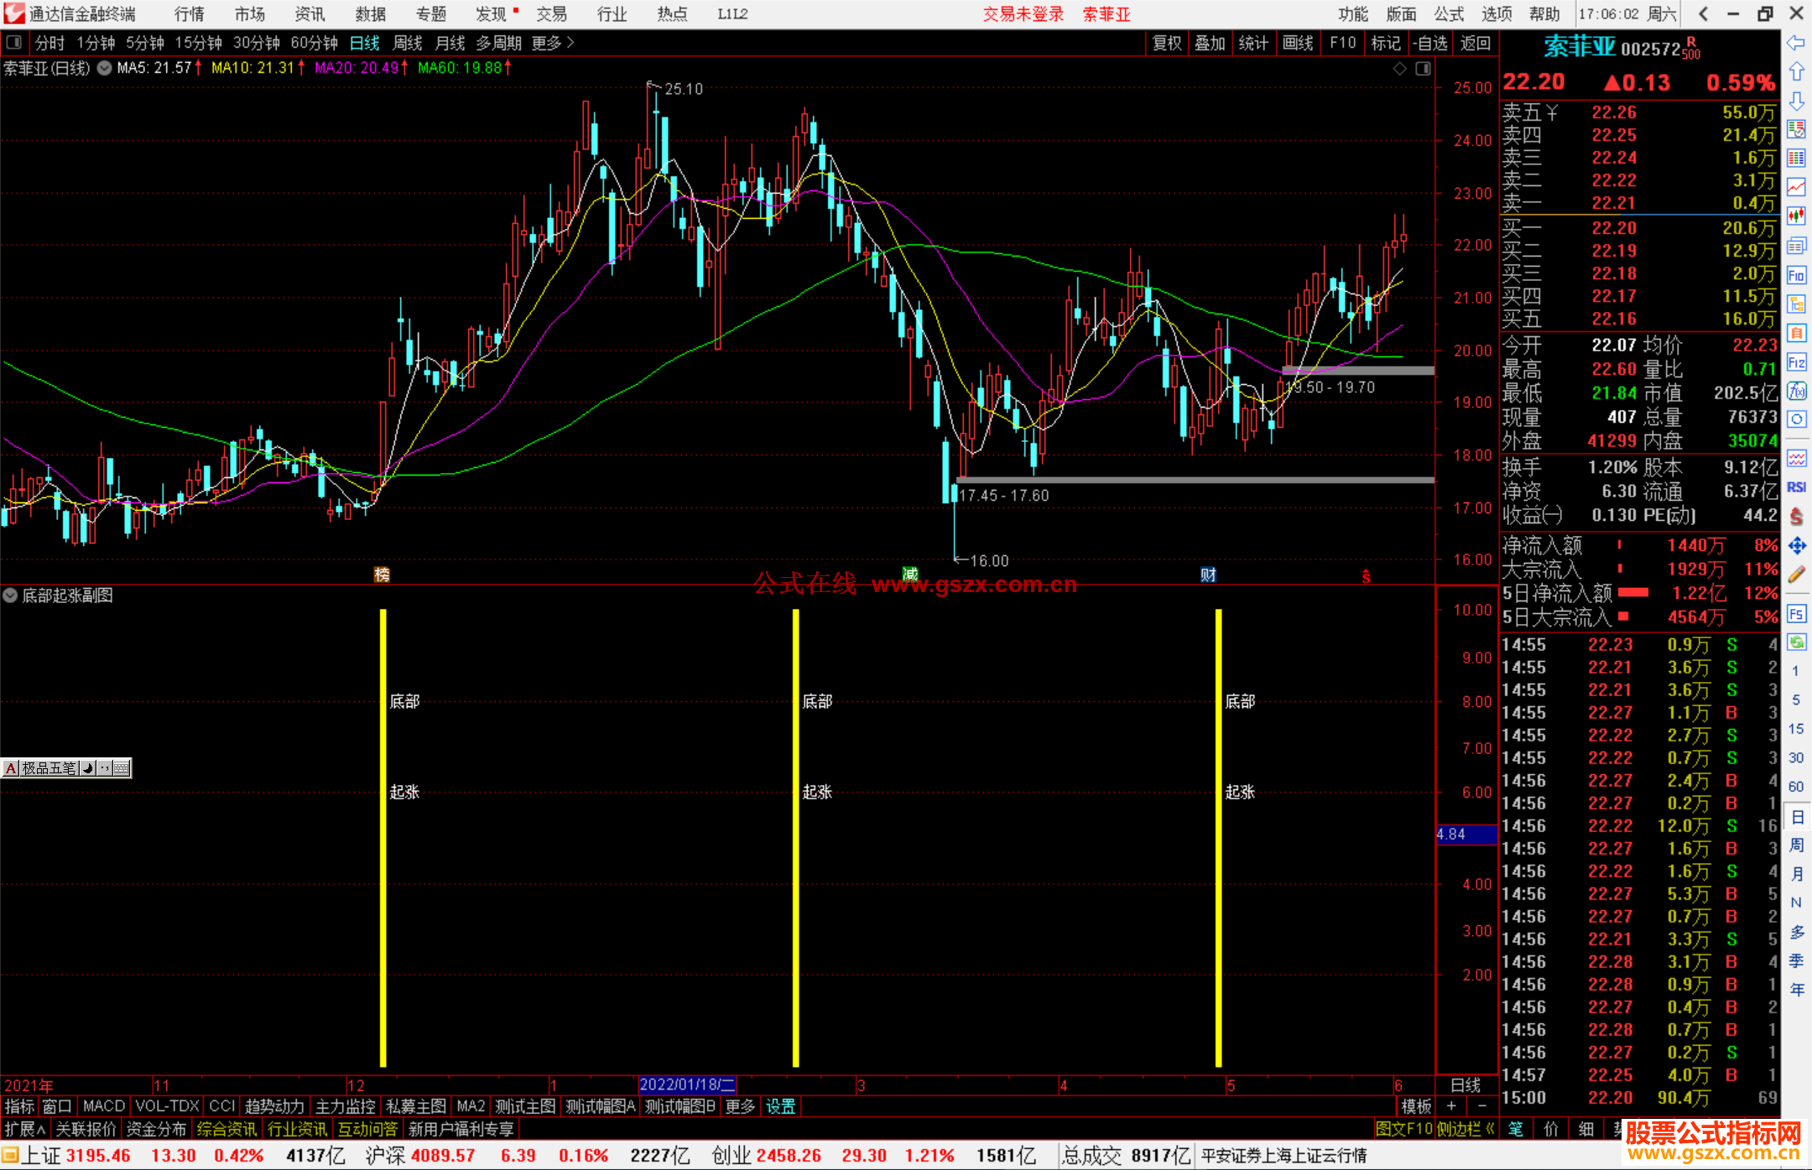Click the 榜 marker on the chart
This screenshot has width=1812, height=1170.
click(382, 575)
